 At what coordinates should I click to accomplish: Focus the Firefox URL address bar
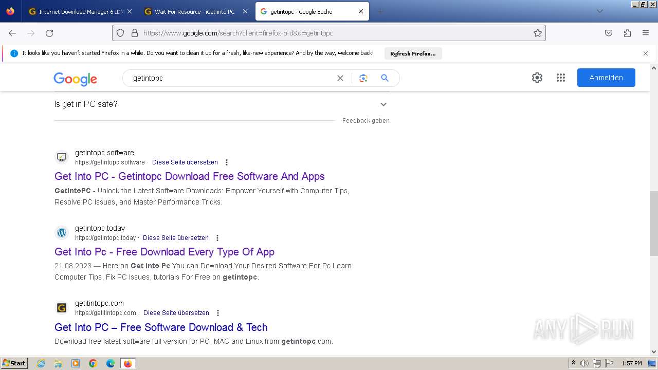tap(329, 33)
